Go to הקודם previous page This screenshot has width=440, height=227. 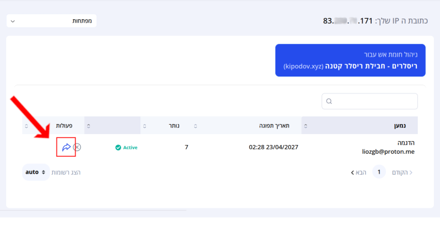click(x=402, y=173)
